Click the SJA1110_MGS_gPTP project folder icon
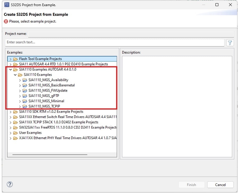 coord(25,96)
